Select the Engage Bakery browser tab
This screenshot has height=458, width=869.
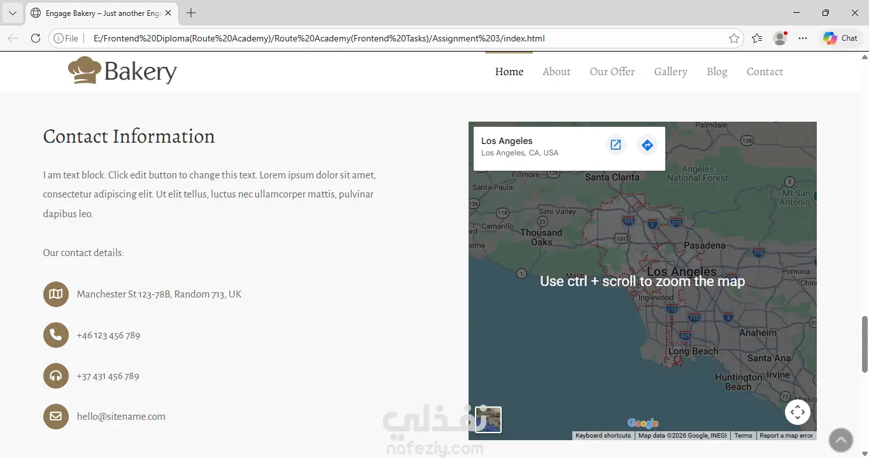click(101, 13)
